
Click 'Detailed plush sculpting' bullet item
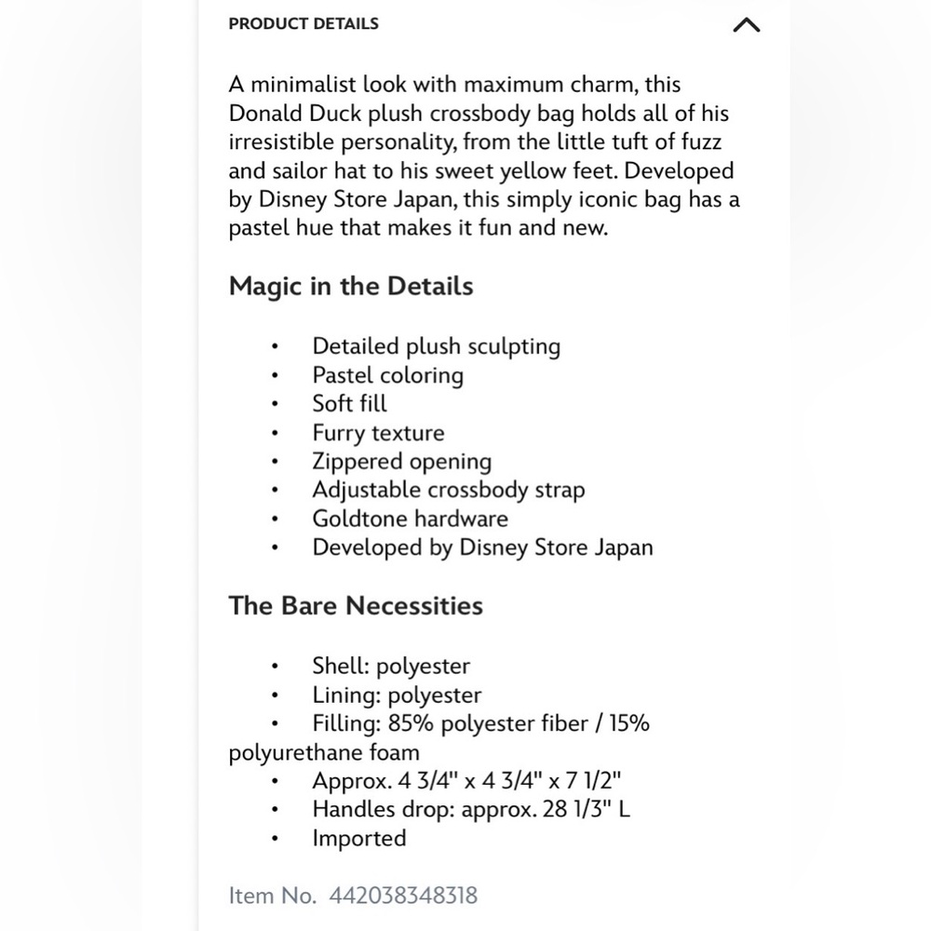tap(437, 346)
